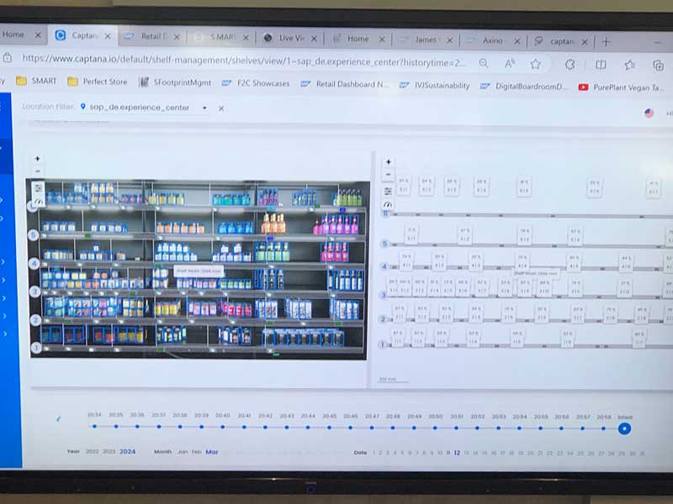The image size is (673, 504).
Task: Zoom out on the planogram panel
Action: [x=388, y=174]
